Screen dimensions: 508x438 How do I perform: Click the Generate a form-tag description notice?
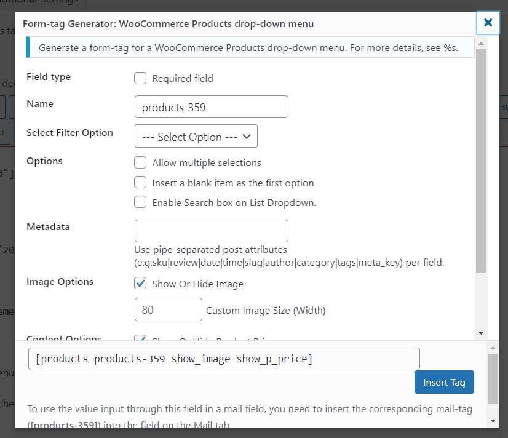tap(250, 47)
